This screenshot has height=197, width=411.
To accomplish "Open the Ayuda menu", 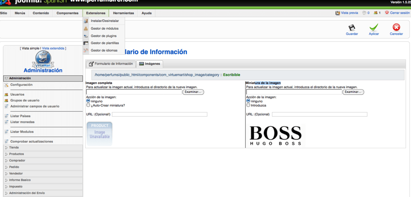I will coord(146,13).
